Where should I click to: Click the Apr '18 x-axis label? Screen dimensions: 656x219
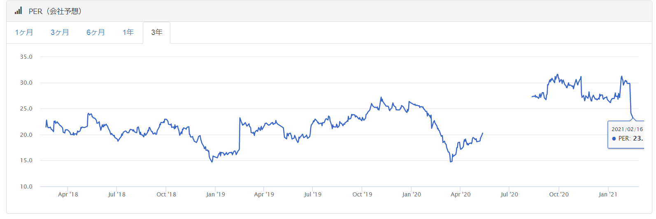pos(68,194)
